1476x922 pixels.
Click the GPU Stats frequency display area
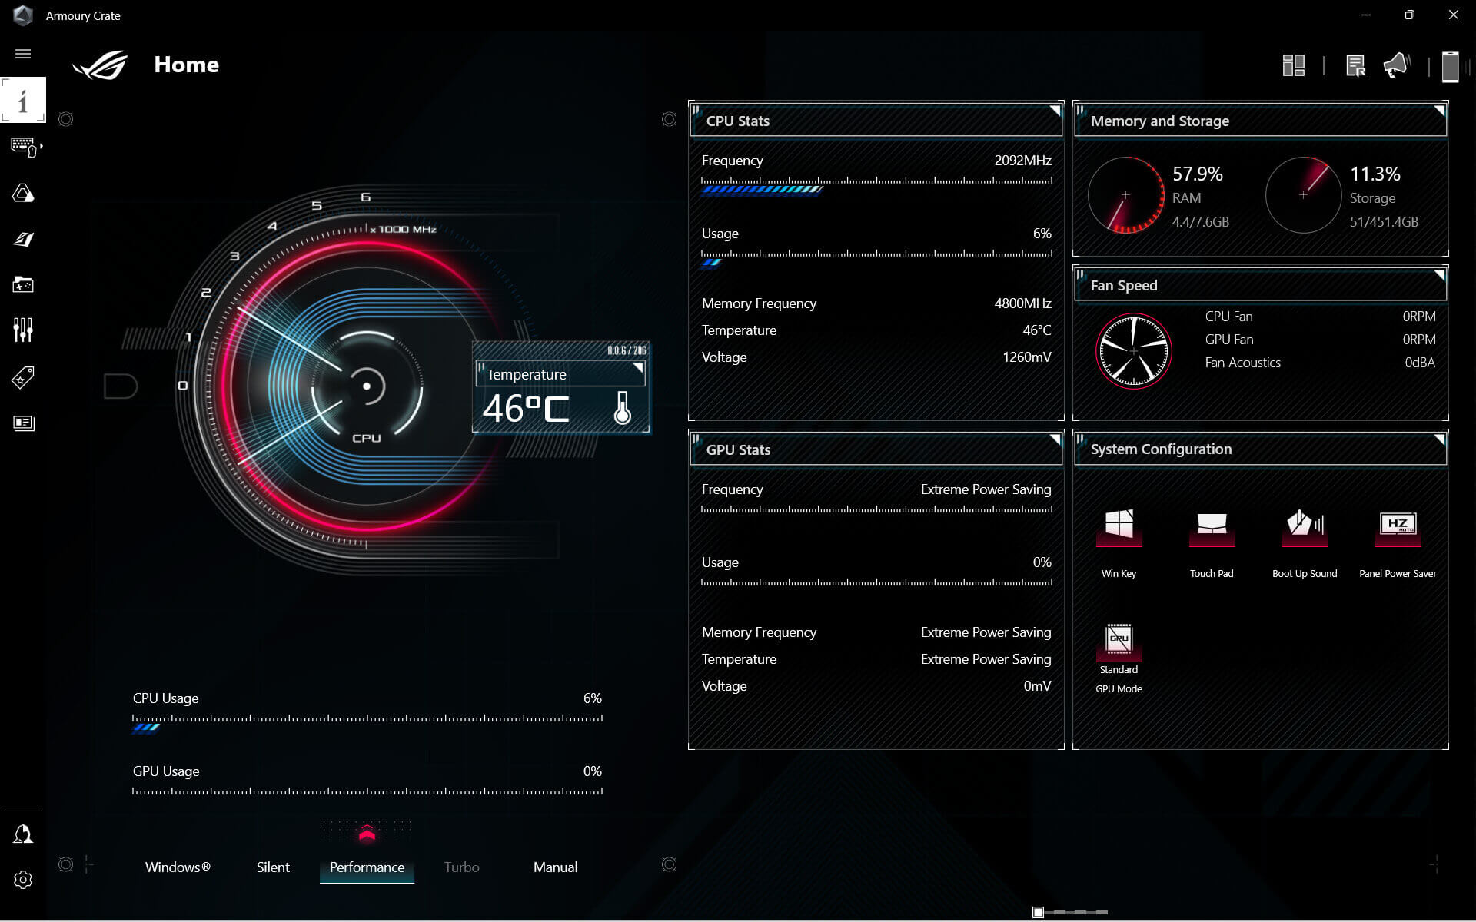(x=875, y=499)
